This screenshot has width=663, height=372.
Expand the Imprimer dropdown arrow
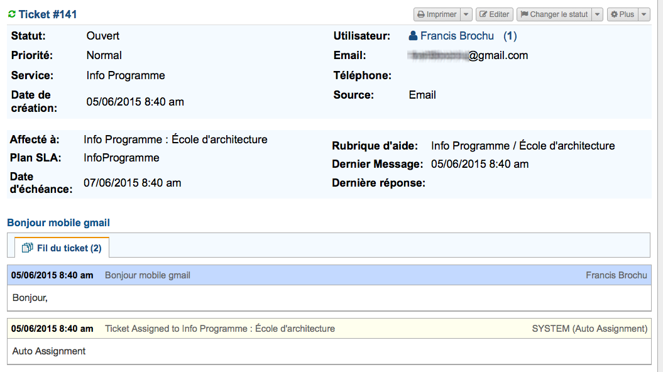(x=466, y=14)
